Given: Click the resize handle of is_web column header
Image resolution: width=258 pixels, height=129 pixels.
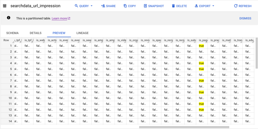Looking at the screenshot, I should click(44, 42).
